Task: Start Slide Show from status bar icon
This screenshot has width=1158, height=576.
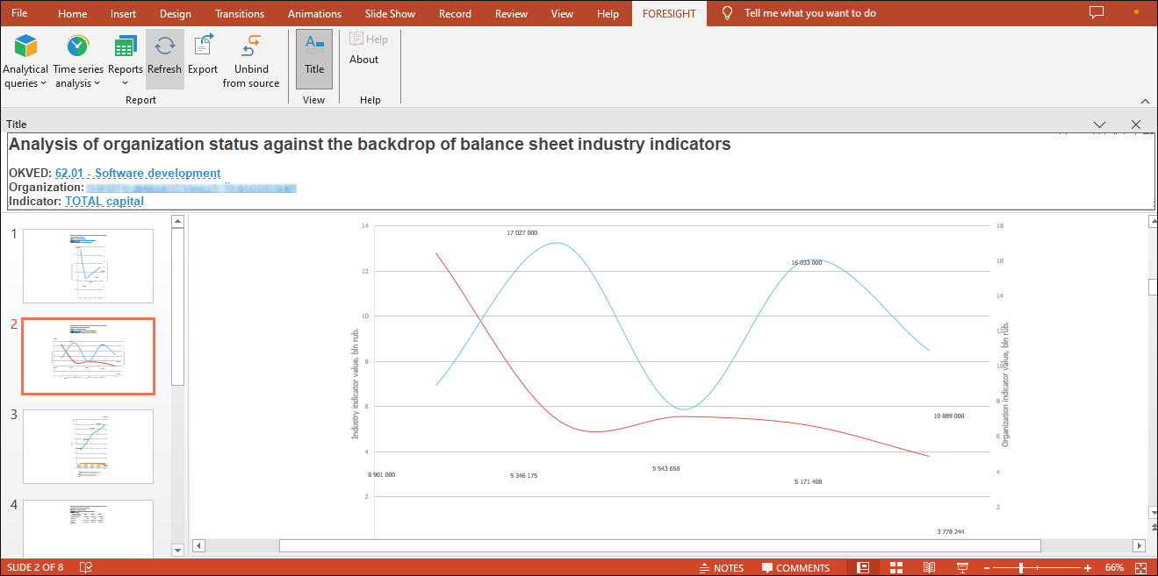Action: (x=962, y=568)
